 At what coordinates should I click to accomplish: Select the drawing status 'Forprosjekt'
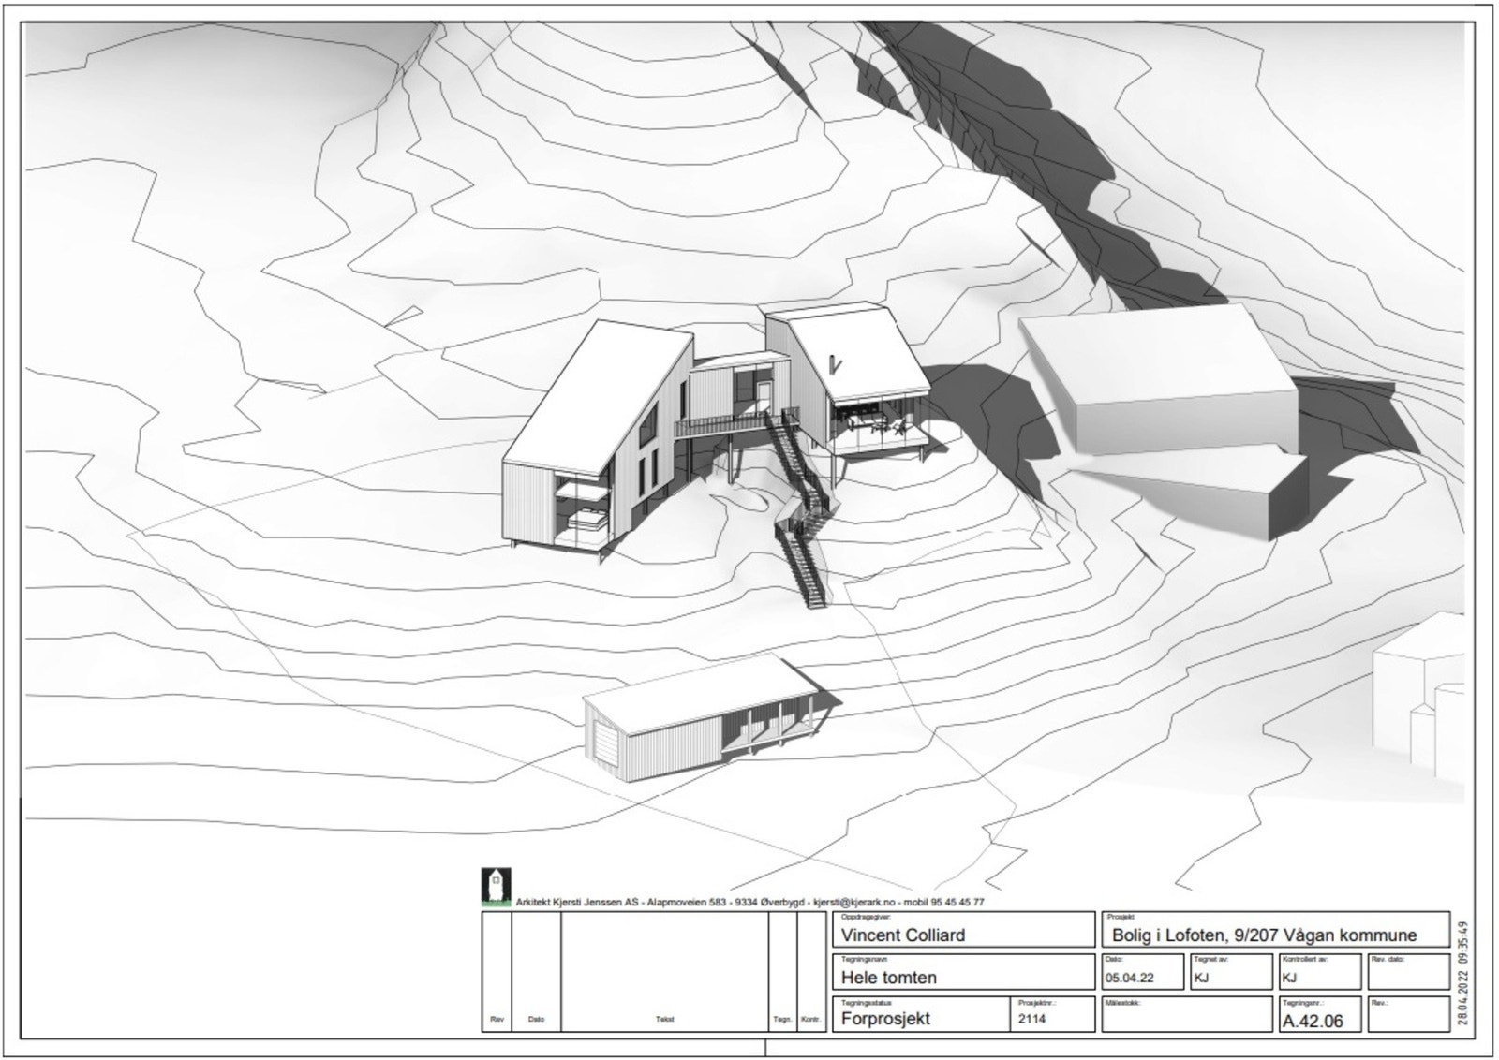(885, 1019)
